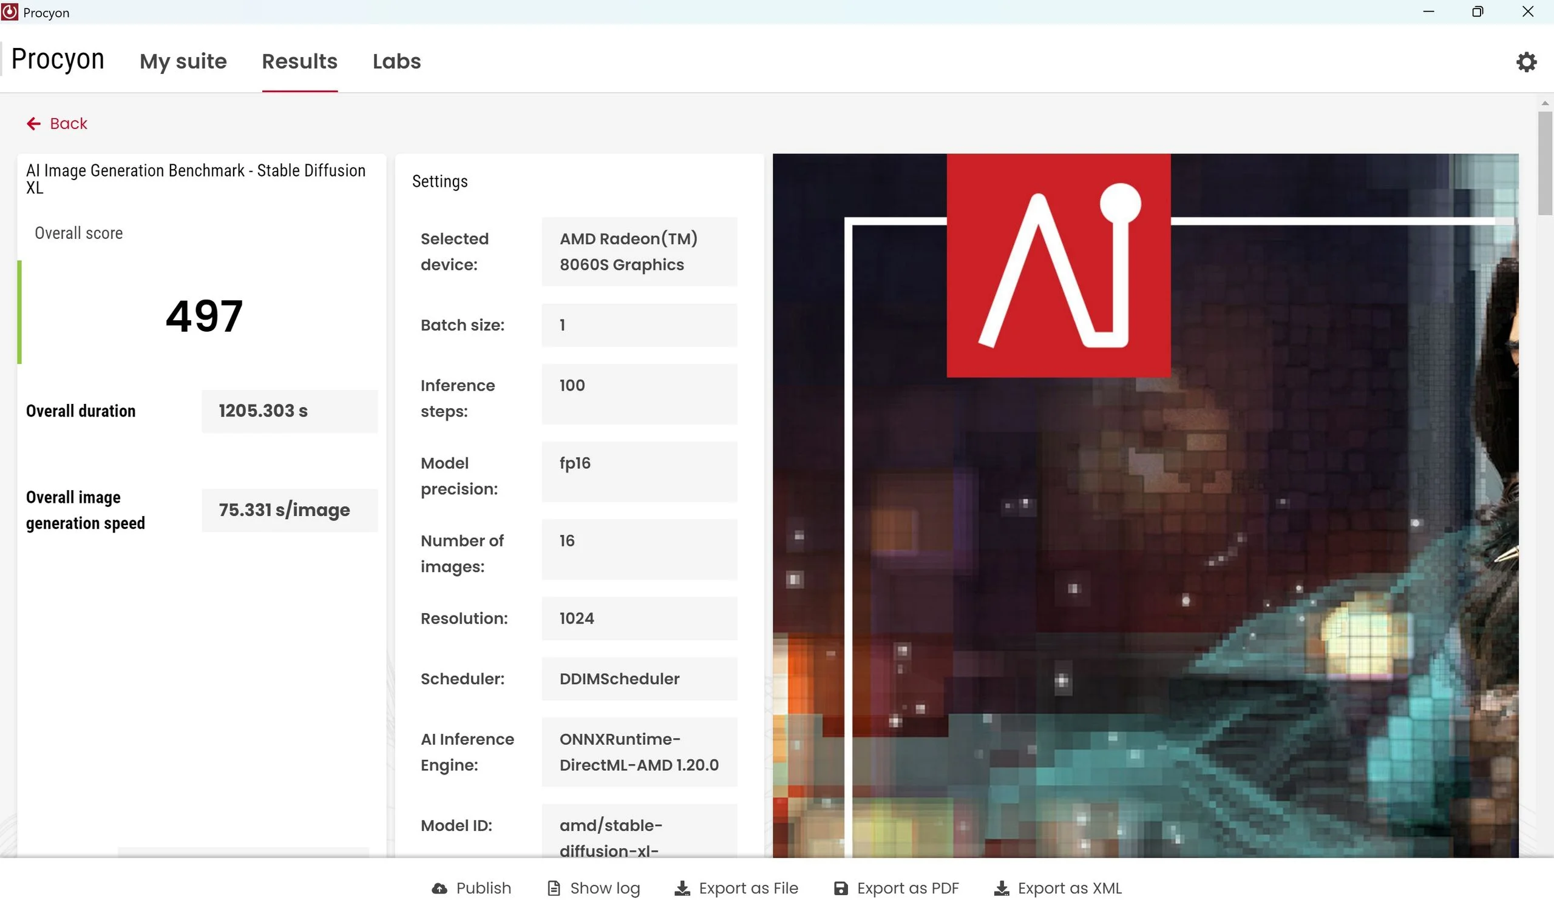The image size is (1554, 900).
Task: Click the scrollbar up arrow
Action: (1544, 104)
